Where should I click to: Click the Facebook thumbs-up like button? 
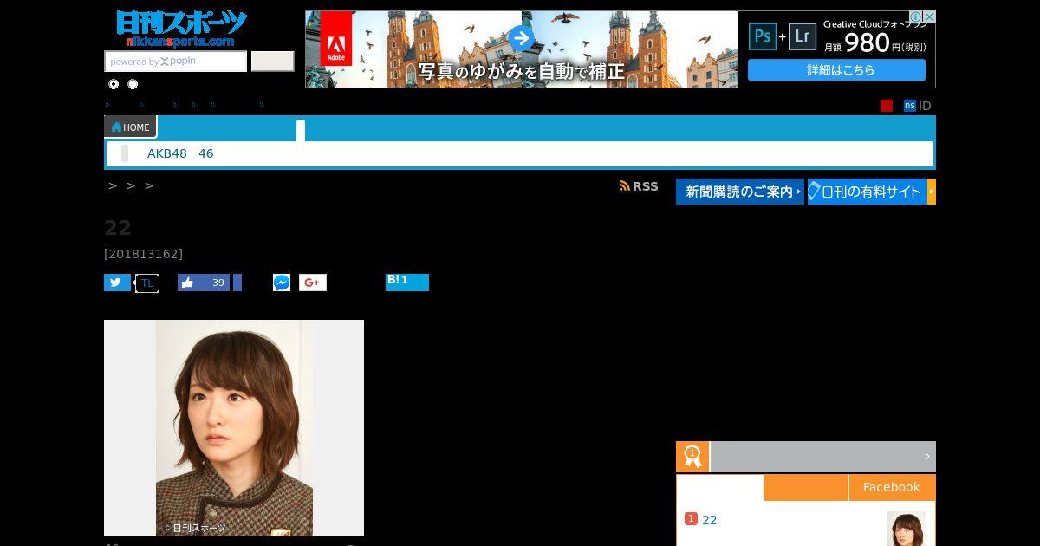pos(188,283)
